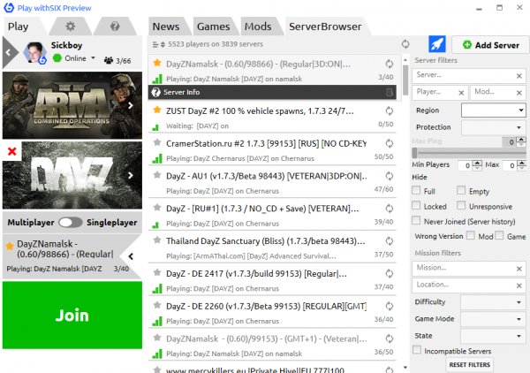Switch to the Mods tab
The image size is (530, 373).
[258, 27]
